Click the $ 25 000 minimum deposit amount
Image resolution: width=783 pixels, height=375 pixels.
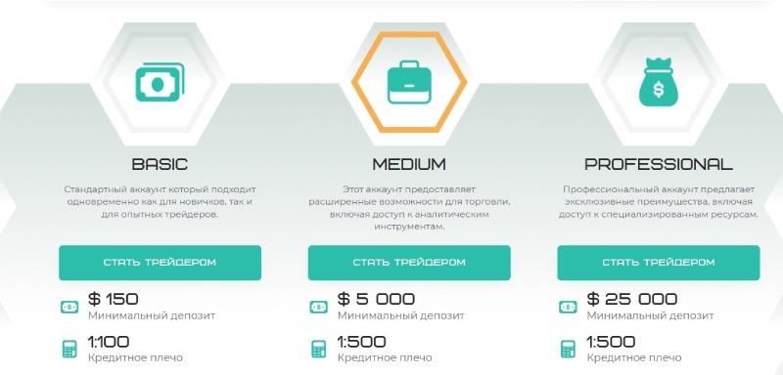pos(631,299)
